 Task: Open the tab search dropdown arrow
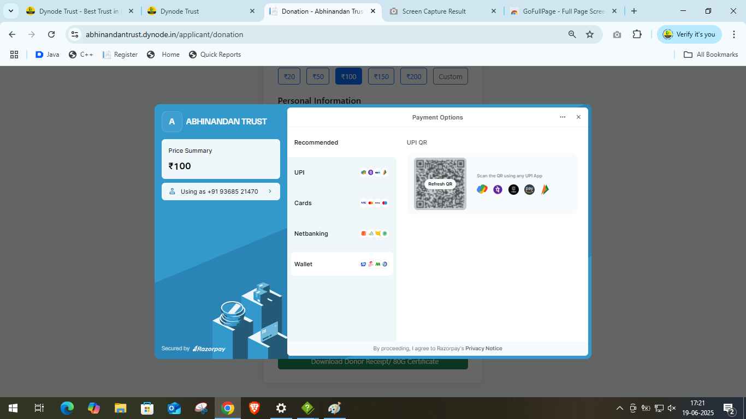click(11, 11)
